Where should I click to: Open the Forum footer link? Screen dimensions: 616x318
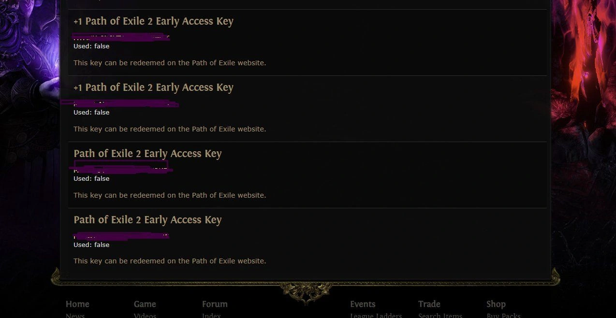point(215,304)
